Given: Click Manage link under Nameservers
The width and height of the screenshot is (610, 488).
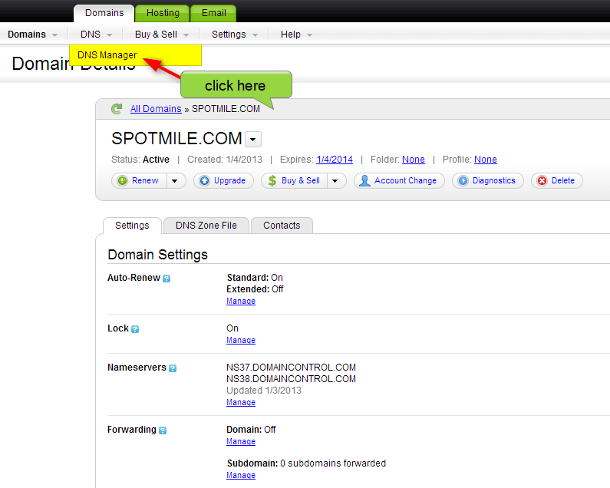Looking at the screenshot, I should point(241,402).
